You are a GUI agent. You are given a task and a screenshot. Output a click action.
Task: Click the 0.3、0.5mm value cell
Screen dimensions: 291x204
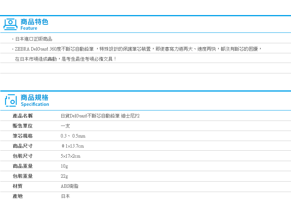(73, 136)
